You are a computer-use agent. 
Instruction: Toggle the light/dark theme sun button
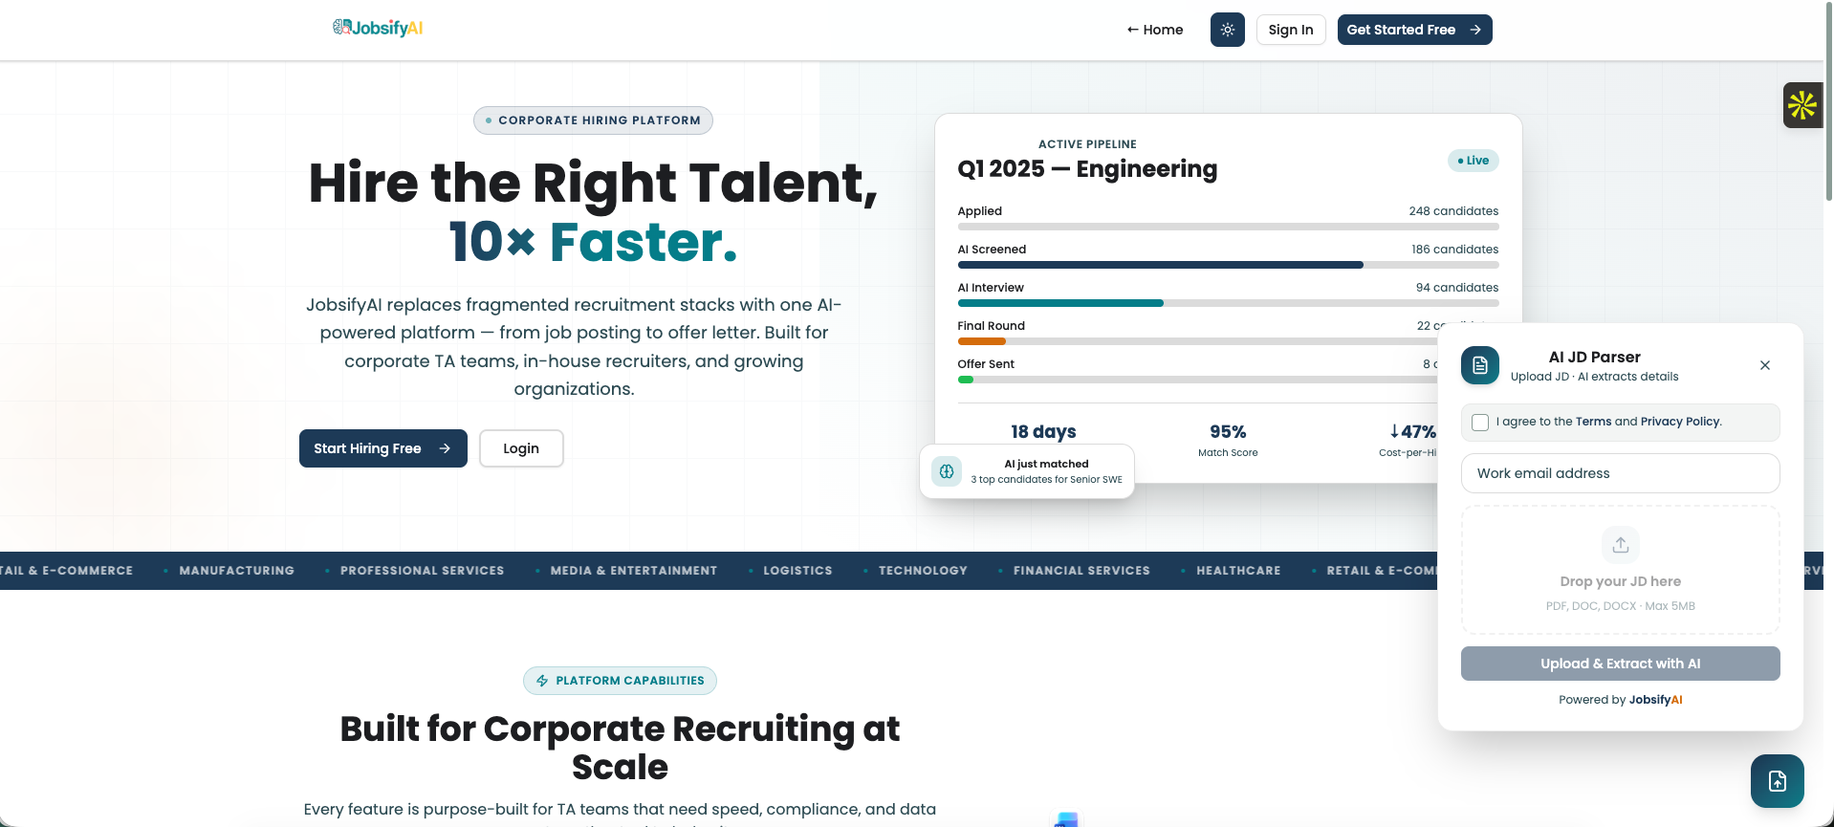coord(1227,30)
